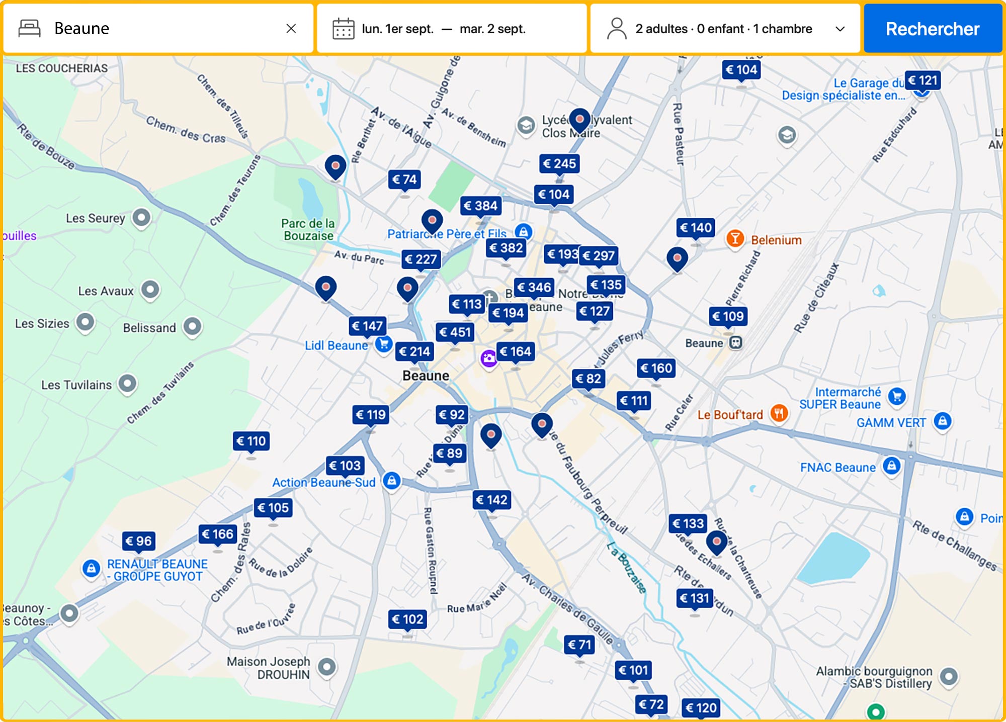Viewport: 1006px width, 722px height.
Task: Select the Lidl Beaune shopping cart icon
Action: coord(384,345)
